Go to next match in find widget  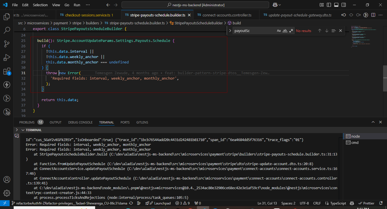point(327,31)
